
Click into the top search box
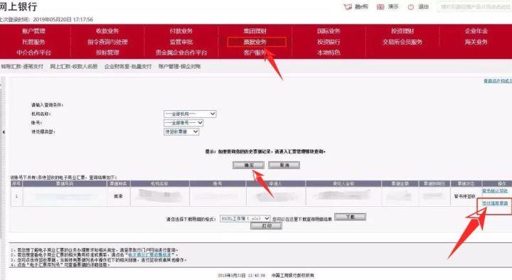pyautogui.click(x=474, y=7)
